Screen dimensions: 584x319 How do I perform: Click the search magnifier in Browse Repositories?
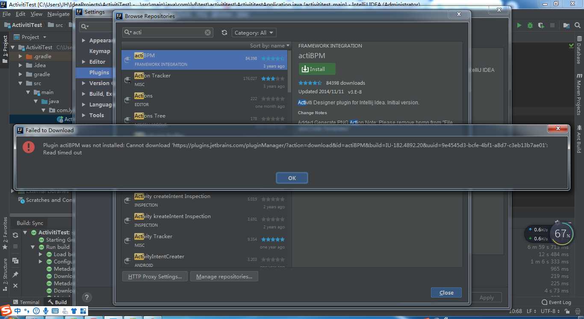127,32
